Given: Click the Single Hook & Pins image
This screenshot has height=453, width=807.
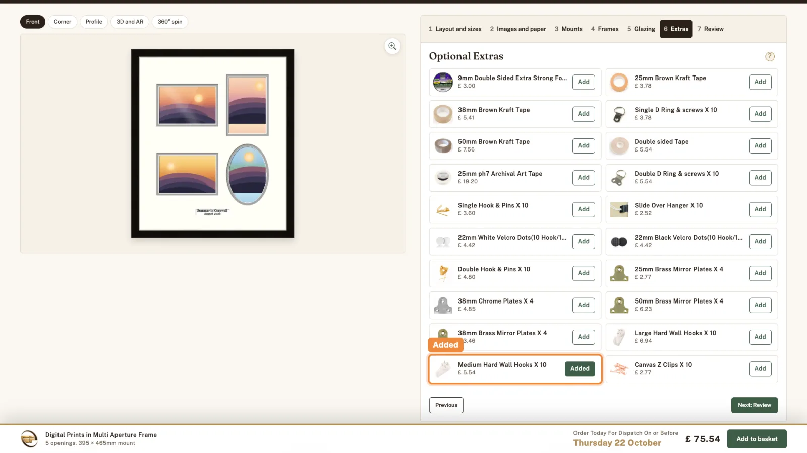Looking at the screenshot, I should [x=443, y=209].
